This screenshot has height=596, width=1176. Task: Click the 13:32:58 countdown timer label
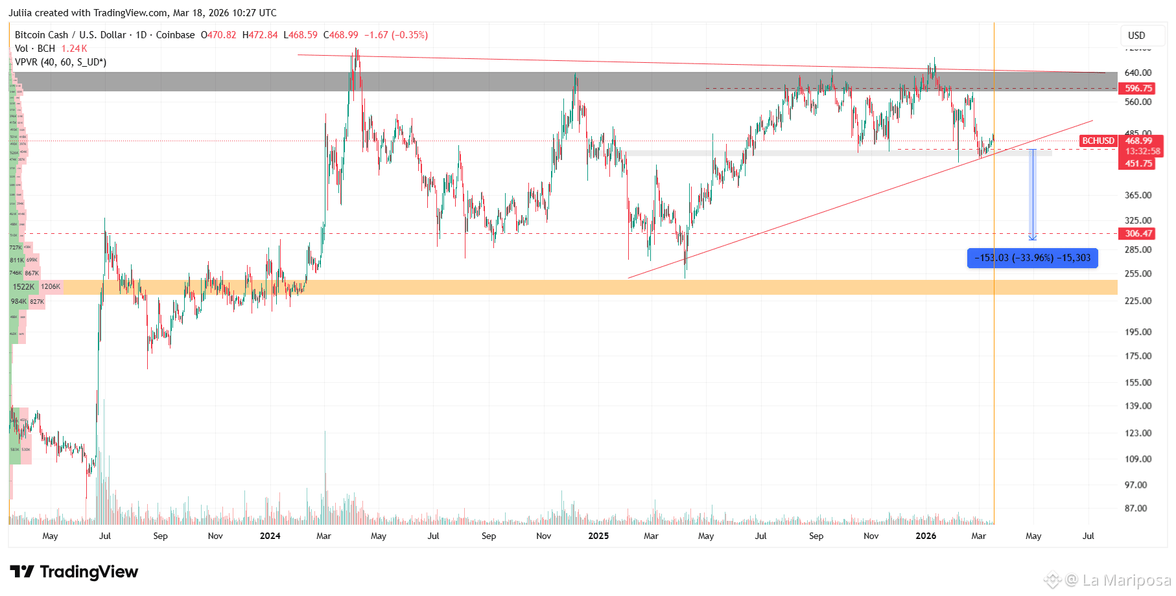1143,152
